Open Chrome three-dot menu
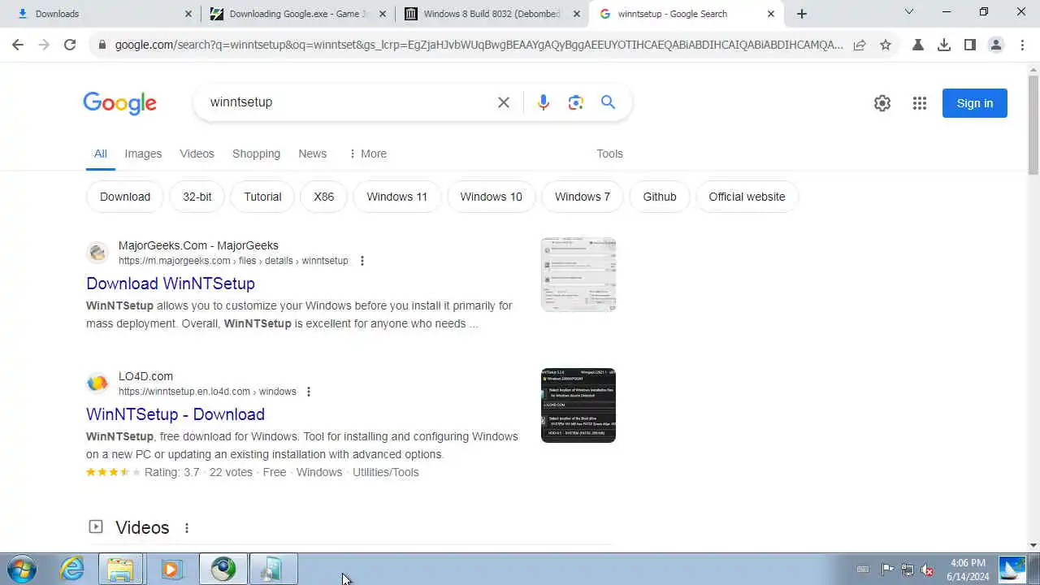The height and width of the screenshot is (585, 1040). 1022,45
